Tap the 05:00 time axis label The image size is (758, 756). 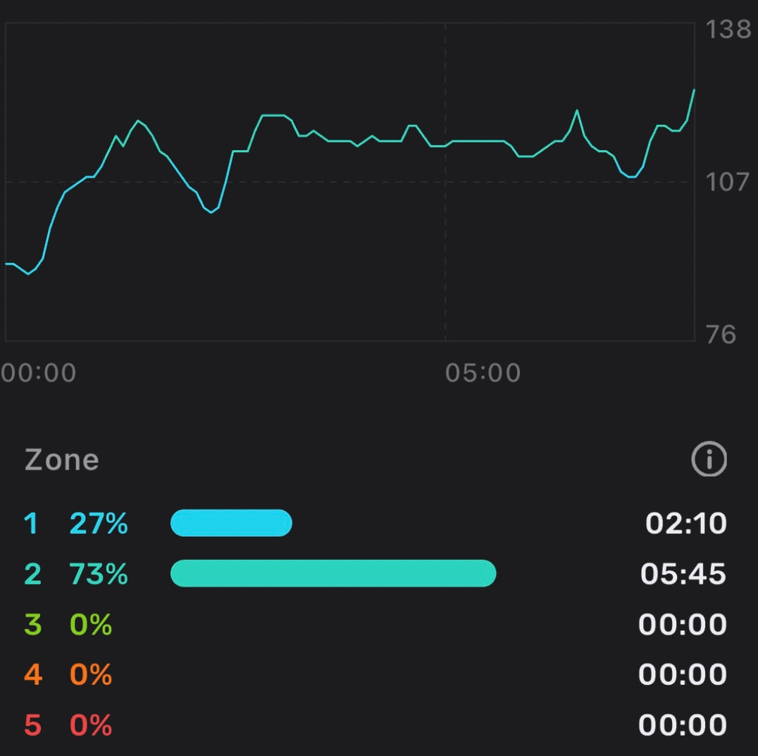click(483, 372)
